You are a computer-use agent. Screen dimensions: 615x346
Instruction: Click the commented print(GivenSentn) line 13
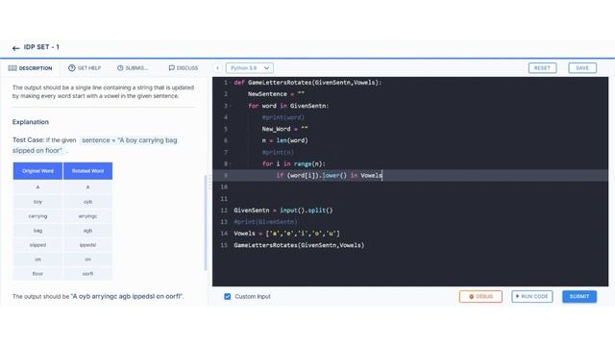coord(265,222)
